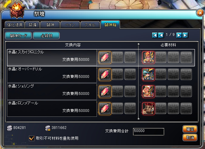Click the 確定 confirm button
205x149 pixels.
pyautogui.click(x=190, y=129)
